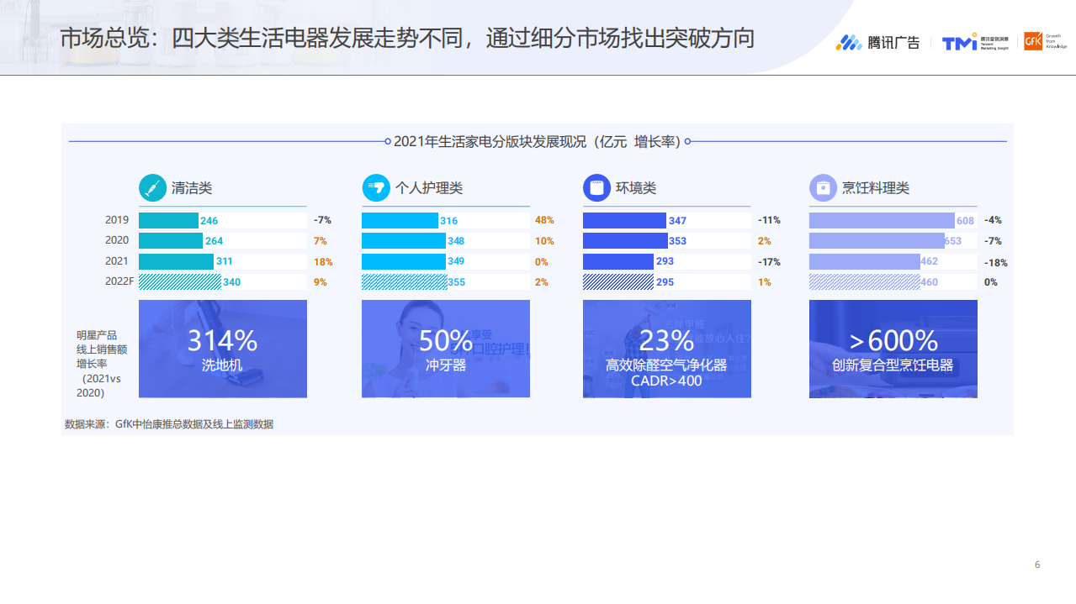Click the GfK logo
The height and width of the screenshot is (604, 1076).
pos(1033,39)
